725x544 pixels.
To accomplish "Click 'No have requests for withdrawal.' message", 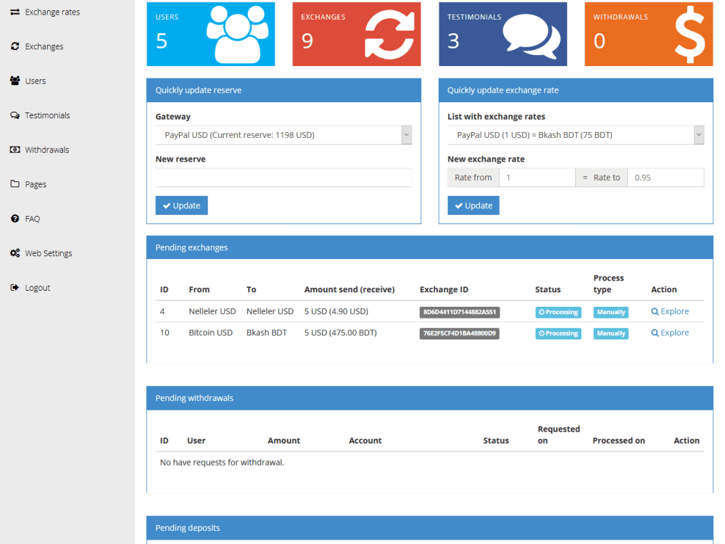I will 222,462.
